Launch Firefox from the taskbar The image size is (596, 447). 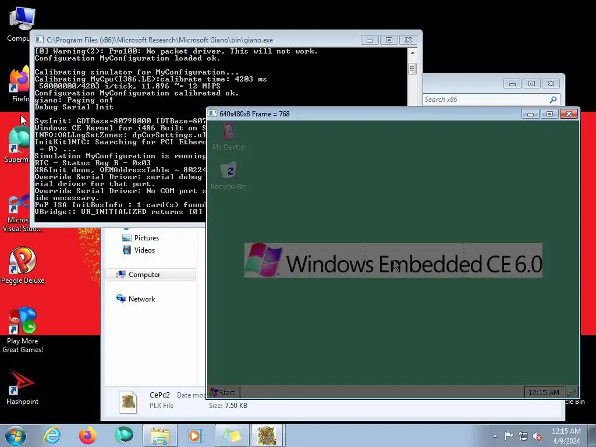point(88,435)
